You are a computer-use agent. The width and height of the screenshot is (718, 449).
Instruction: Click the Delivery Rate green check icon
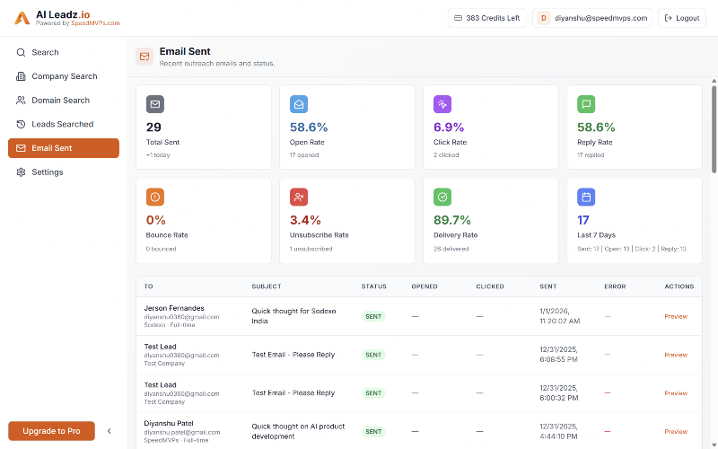pyautogui.click(x=442, y=197)
